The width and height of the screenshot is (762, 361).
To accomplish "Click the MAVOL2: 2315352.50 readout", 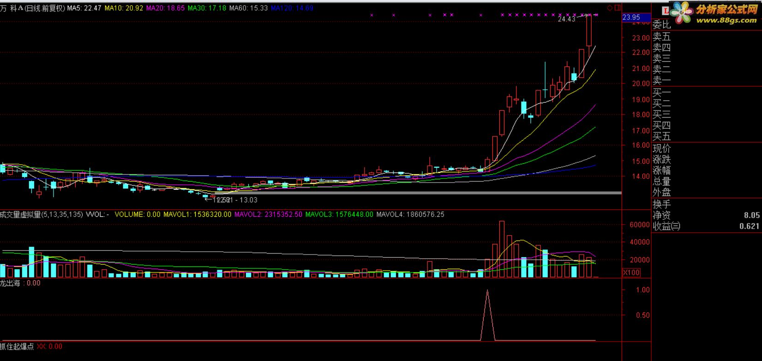I will [269, 214].
